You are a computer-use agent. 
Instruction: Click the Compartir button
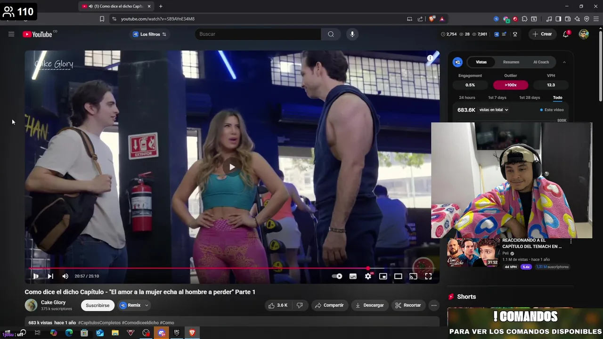point(329,305)
